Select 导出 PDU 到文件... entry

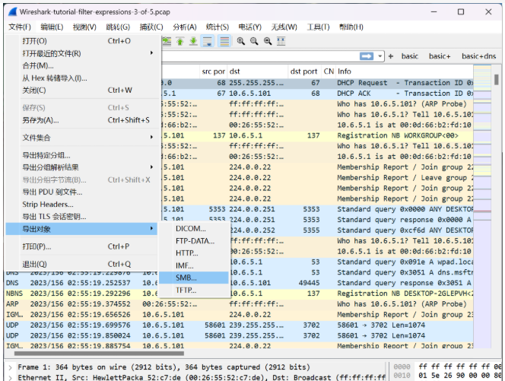(83, 192)
